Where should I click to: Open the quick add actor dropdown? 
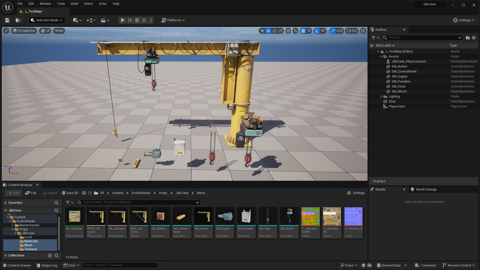point(77,20)
